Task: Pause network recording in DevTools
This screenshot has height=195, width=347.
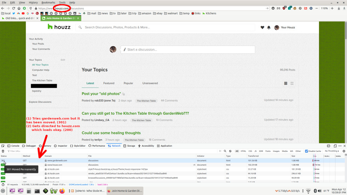Action: click(220, 151)
